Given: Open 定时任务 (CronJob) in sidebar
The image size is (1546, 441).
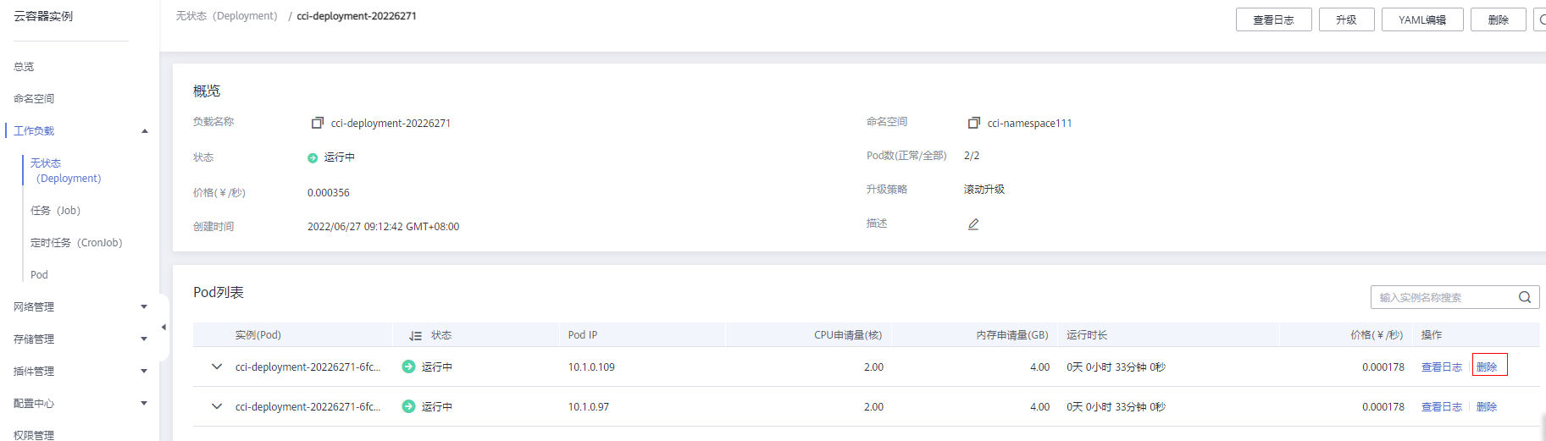Looking at the screenshot, I should pyautogui.click(x=76, y=243).
